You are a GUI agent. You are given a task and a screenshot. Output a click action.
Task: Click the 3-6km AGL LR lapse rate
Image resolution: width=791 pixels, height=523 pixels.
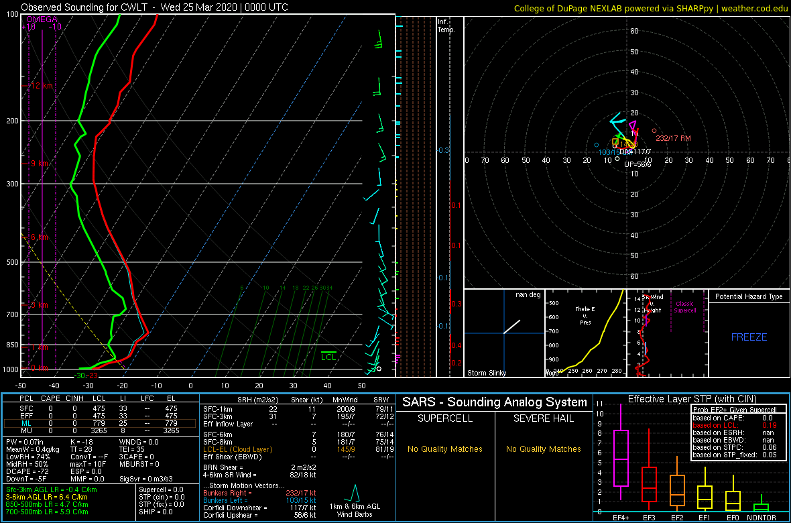tap(47, 497)
